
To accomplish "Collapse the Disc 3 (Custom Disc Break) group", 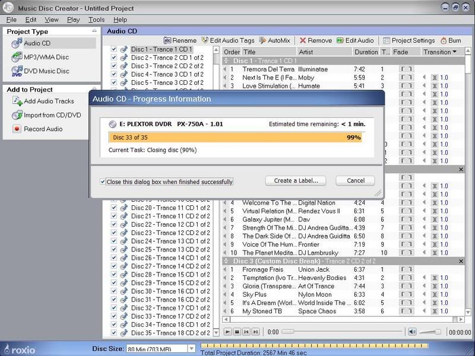I will click(x=226, y=261).
